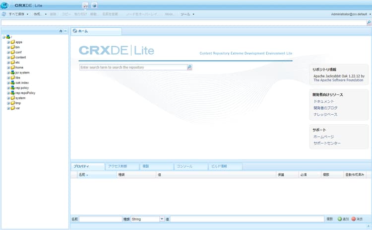The height and width of the screenshot is (230, 372).
Task: Expand the apps node
Action: 8,42
